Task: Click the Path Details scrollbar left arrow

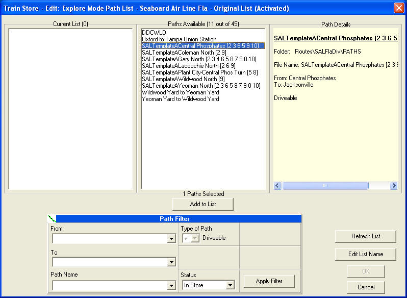Action: tap(277, 185)
